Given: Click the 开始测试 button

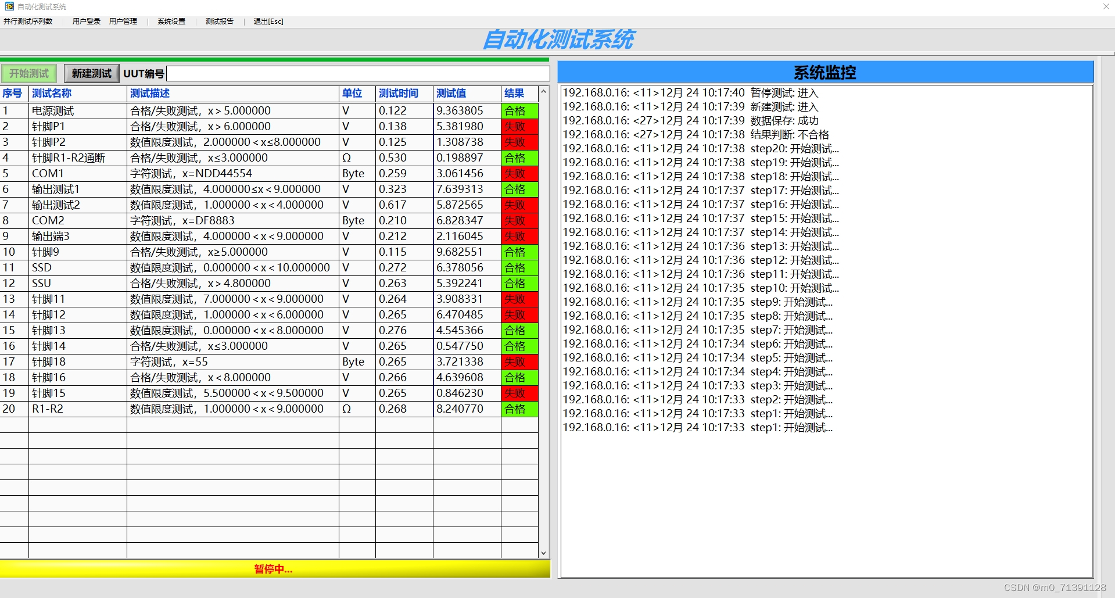Looking at the screenshot, I should (29, 73).
